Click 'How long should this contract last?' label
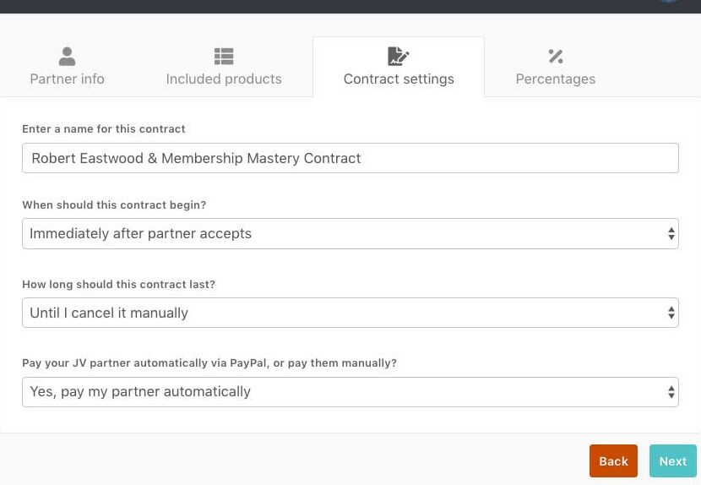Image resolution: width=701 pixels, height=485 pixels. [x=118, y=285]
